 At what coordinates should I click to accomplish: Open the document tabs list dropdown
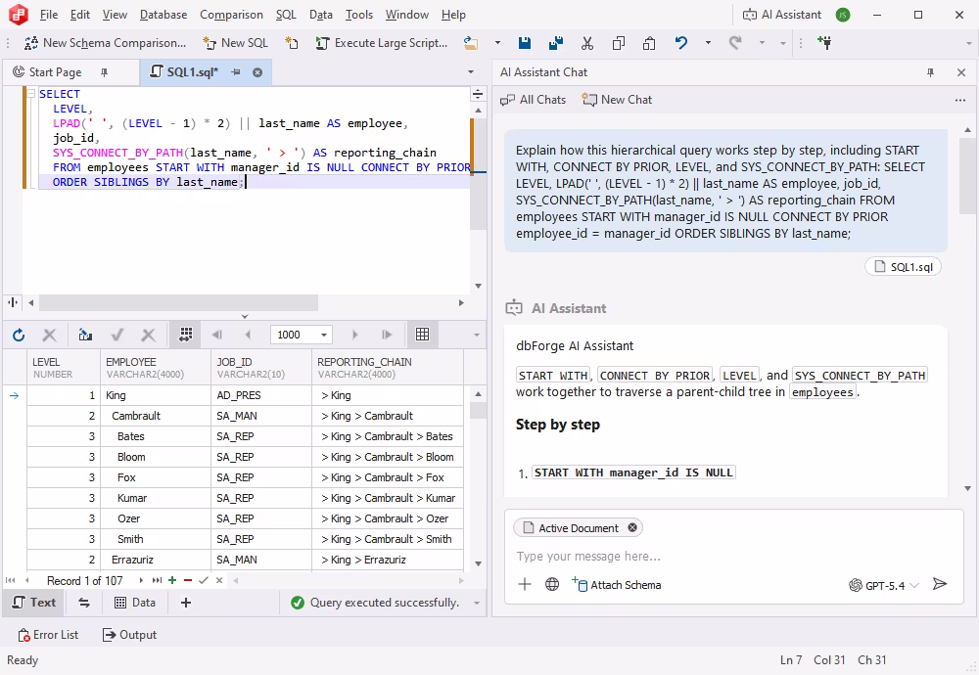coord(471,72)
